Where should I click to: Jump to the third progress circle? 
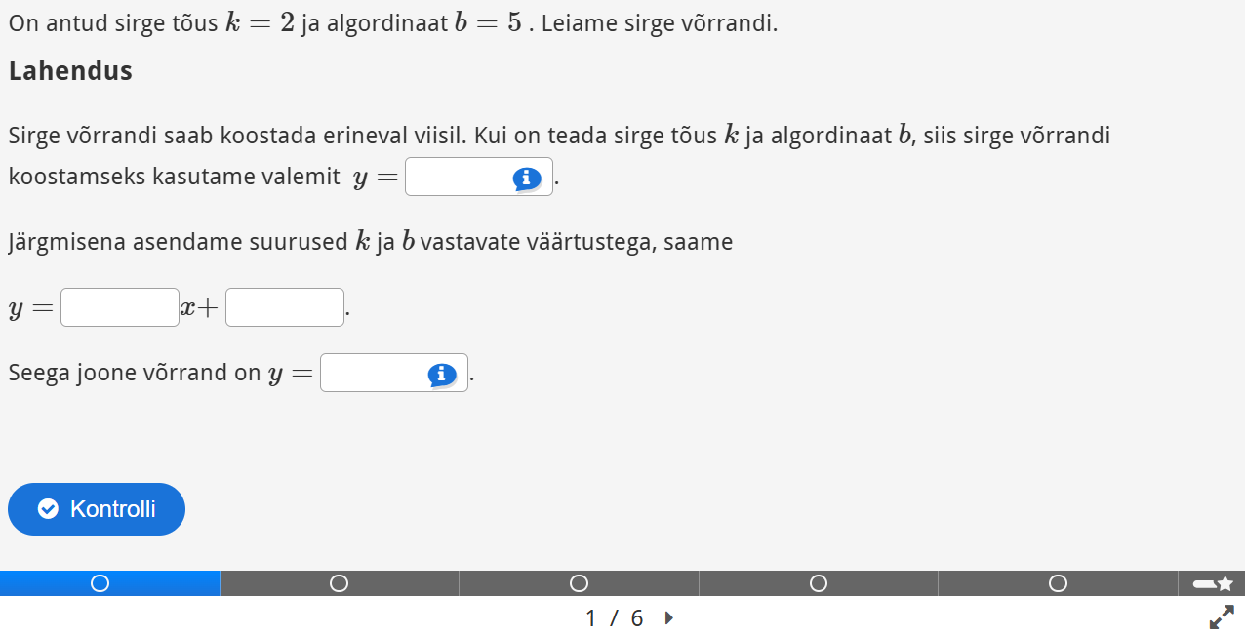pyautogui.click(x=579, y=583)
